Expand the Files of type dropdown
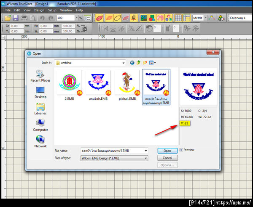Screen dimensions: 253x207 tap(146, 158)
